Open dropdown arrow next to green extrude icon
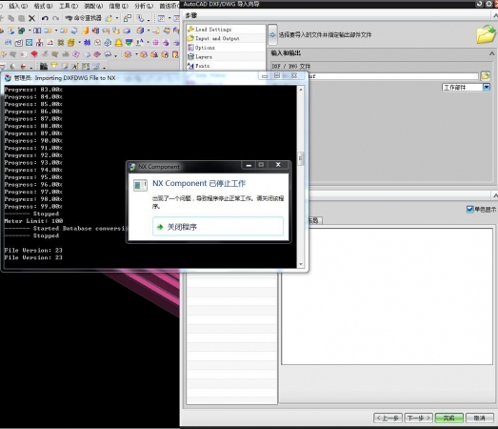Image resolution: width=498 pixels, height=429 pixels. coord(30,31)
